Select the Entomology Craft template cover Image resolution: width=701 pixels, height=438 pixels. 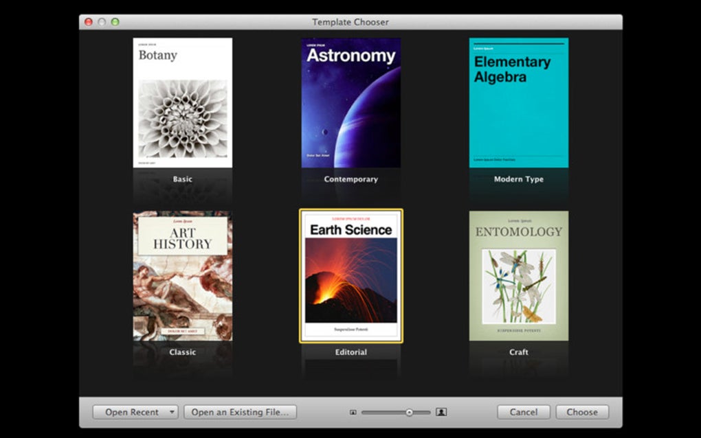click(519, 276)
